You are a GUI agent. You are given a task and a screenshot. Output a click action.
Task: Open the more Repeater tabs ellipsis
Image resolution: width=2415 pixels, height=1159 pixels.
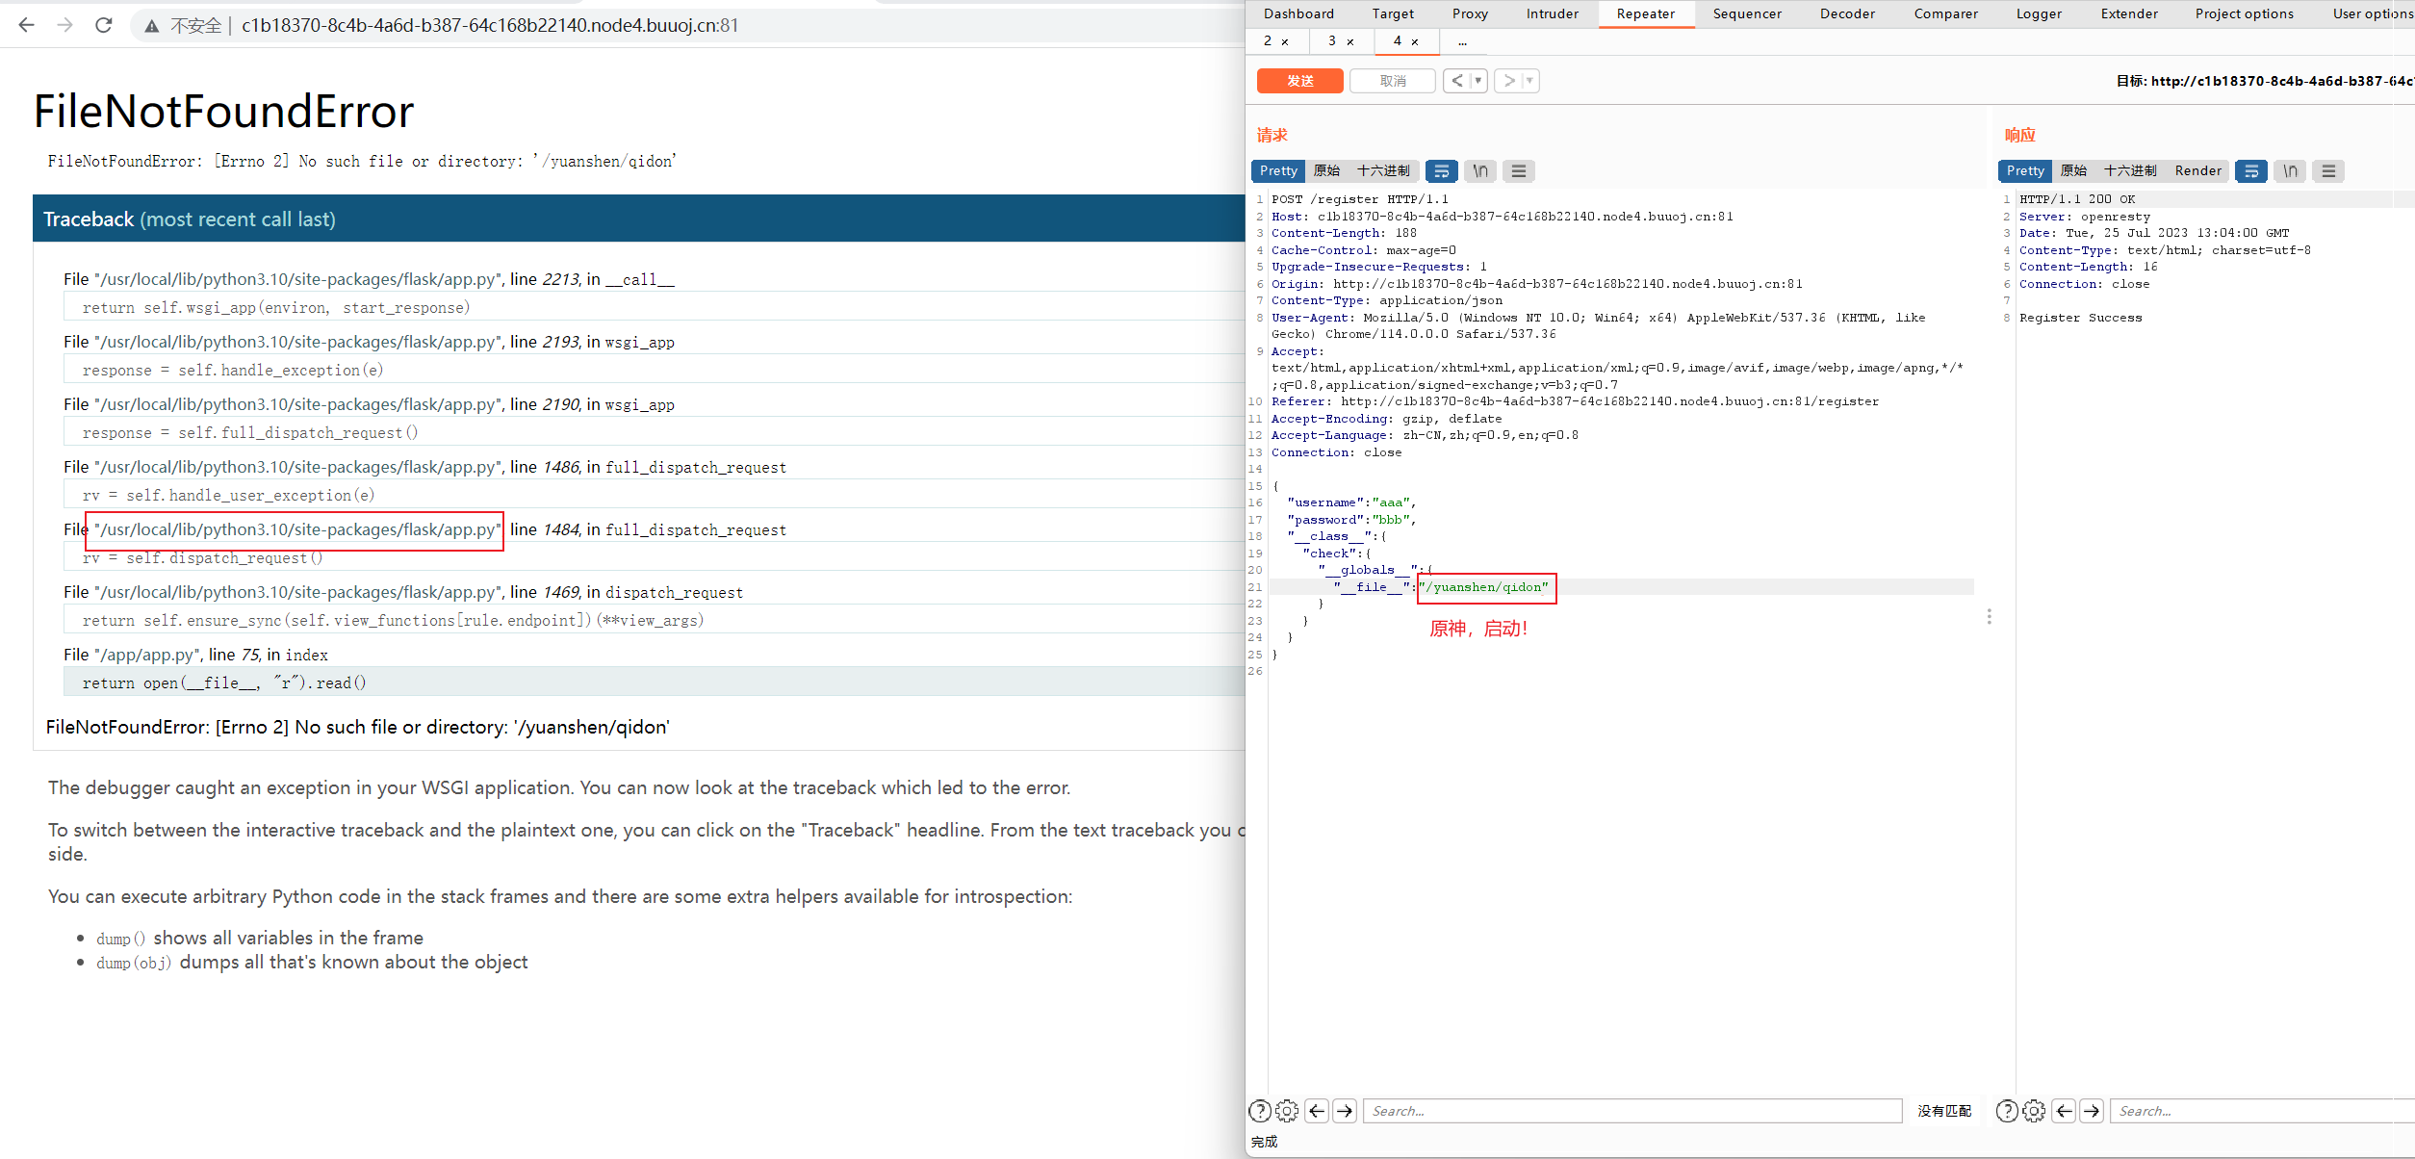tap(1463, 41)
